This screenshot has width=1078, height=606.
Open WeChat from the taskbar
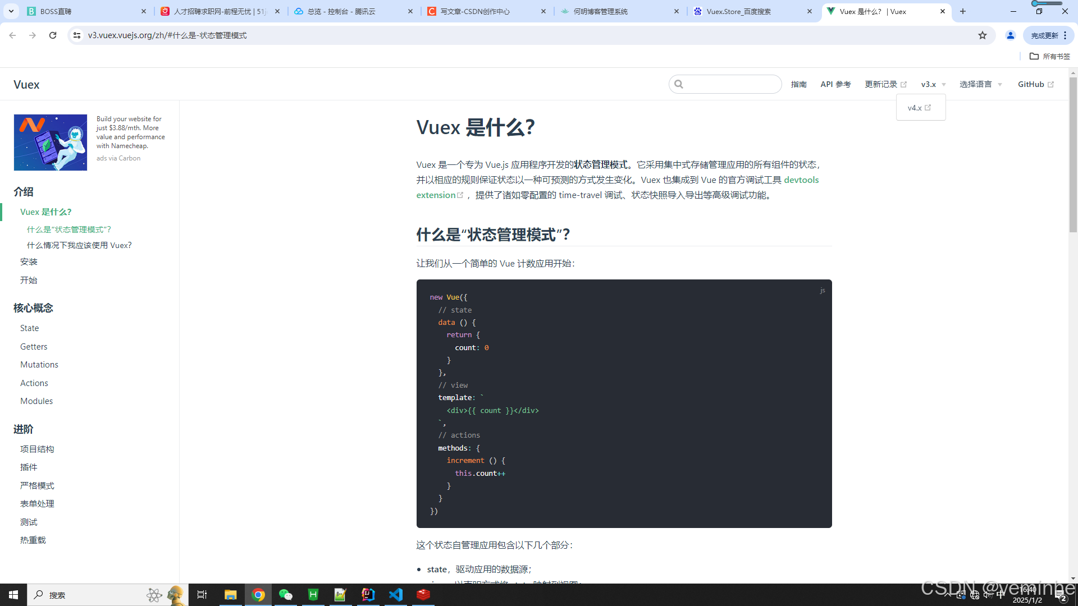click(286, 595)
